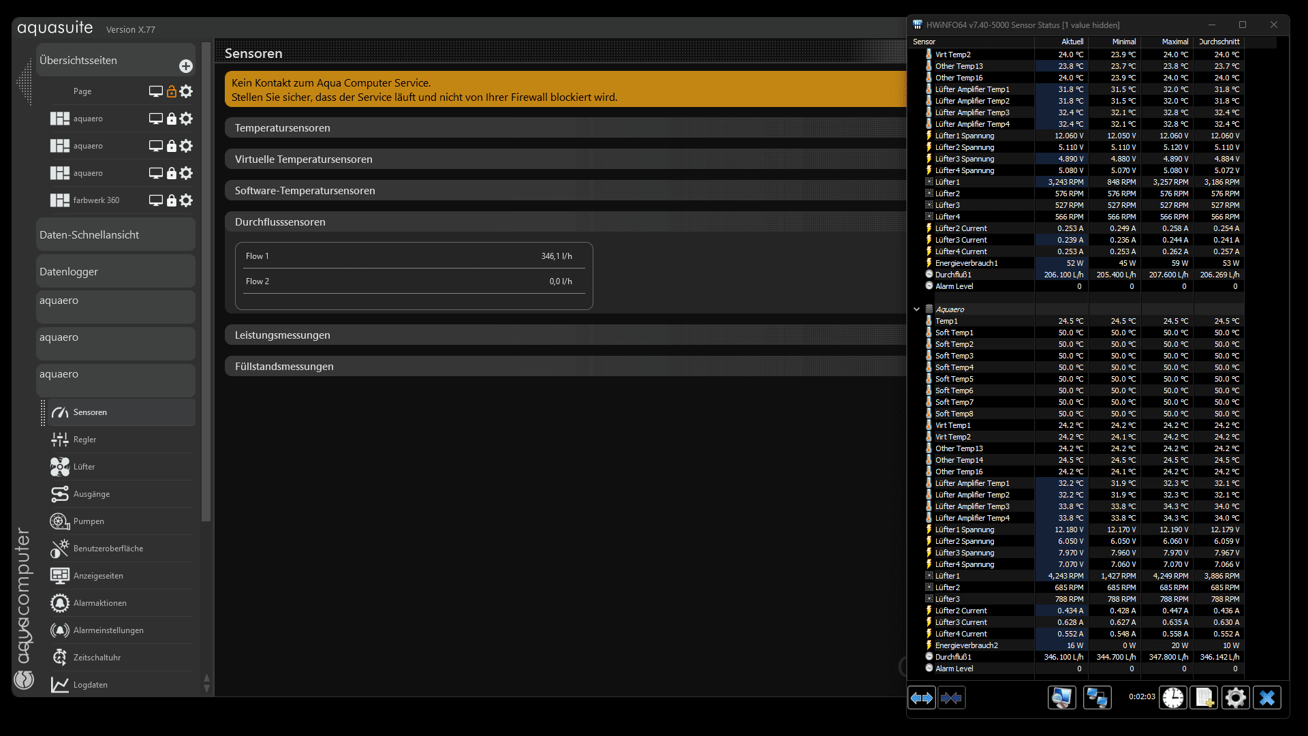Maximize the HWiNFO64 sensor window
This screenshot has height=736, width=1308.
(x=1243, y=25)
